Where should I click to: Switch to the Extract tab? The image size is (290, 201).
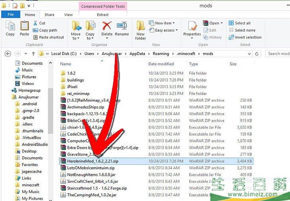(x=103, y=15)
